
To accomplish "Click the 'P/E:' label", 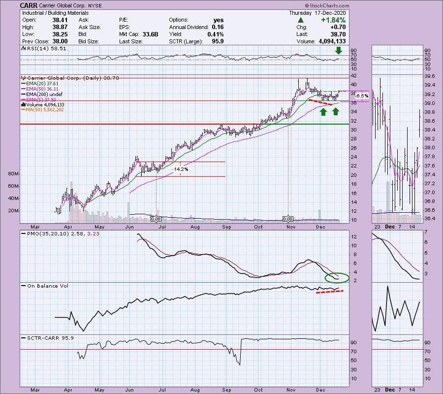I will pyautogui.click(x=124, y=20).
